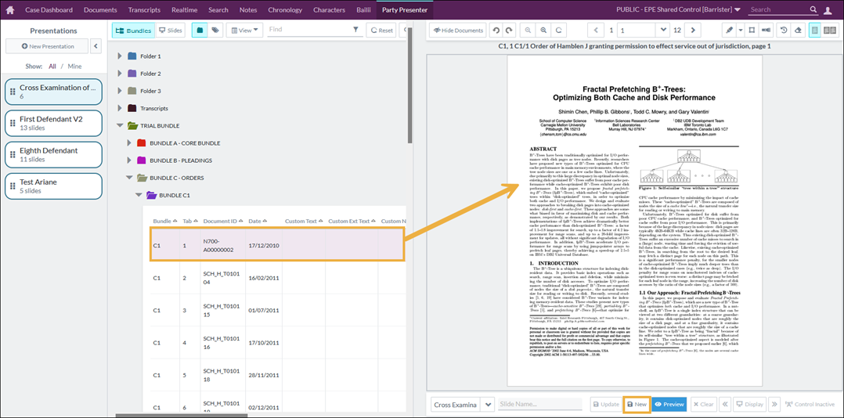Click grip handle of First Defendant V2

(13, 123)
